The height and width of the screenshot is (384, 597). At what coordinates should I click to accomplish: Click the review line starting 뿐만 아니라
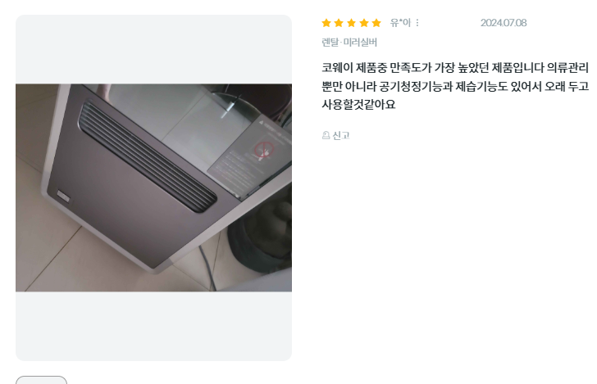pyautogui.click(x=455, y=86)
